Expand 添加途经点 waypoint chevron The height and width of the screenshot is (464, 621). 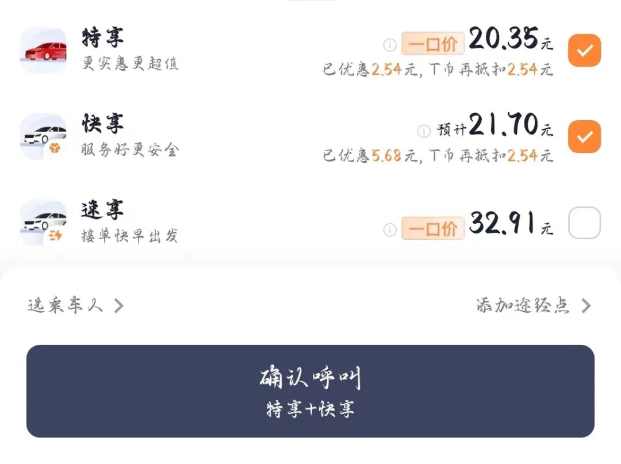(586, 305)
